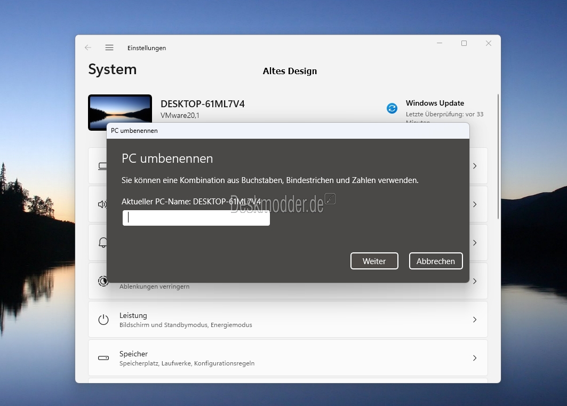
Task: Minimize the Einstellungen window
Action: point(440,43)
